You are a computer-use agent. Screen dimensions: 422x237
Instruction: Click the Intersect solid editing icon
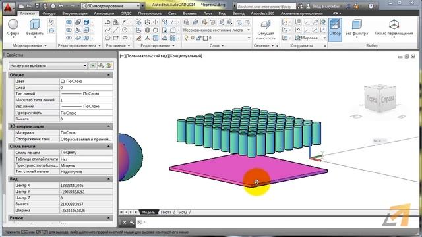[x=69, y=38]
